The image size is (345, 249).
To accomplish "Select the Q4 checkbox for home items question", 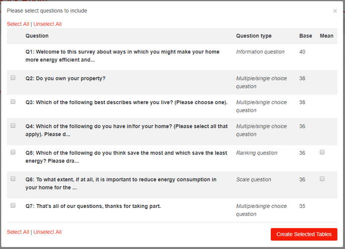I will click(x=13, y=125).
